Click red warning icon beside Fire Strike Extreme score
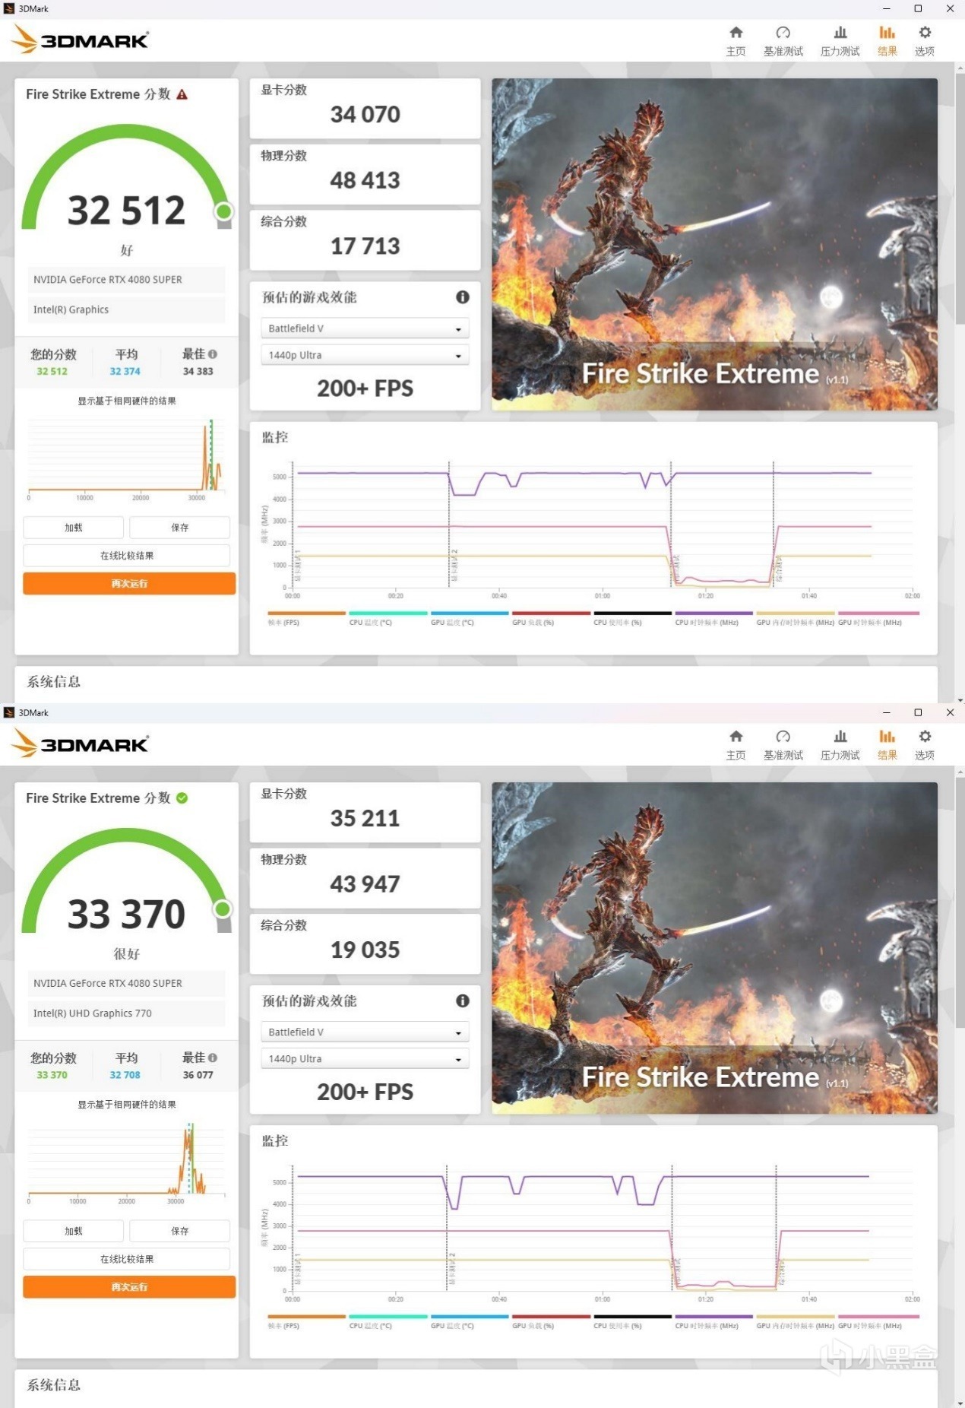Viewport: 965px width, 1408px height. tap(182, 94)
